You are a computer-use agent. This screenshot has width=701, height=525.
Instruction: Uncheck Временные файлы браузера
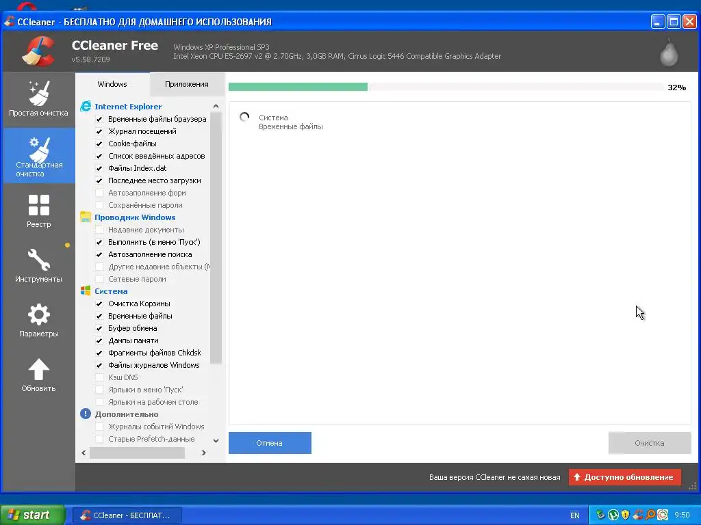[99, 119]
